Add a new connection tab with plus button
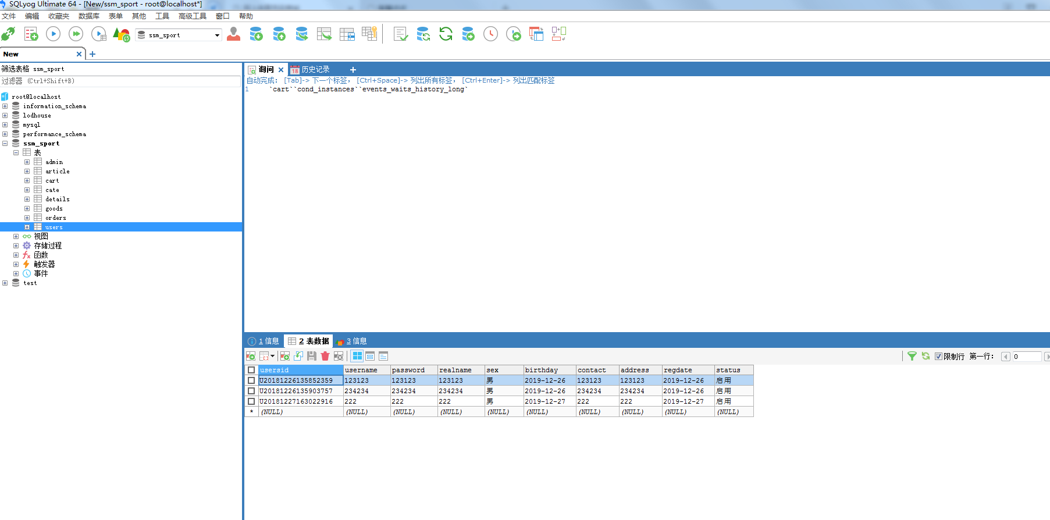 pos(92,54)
